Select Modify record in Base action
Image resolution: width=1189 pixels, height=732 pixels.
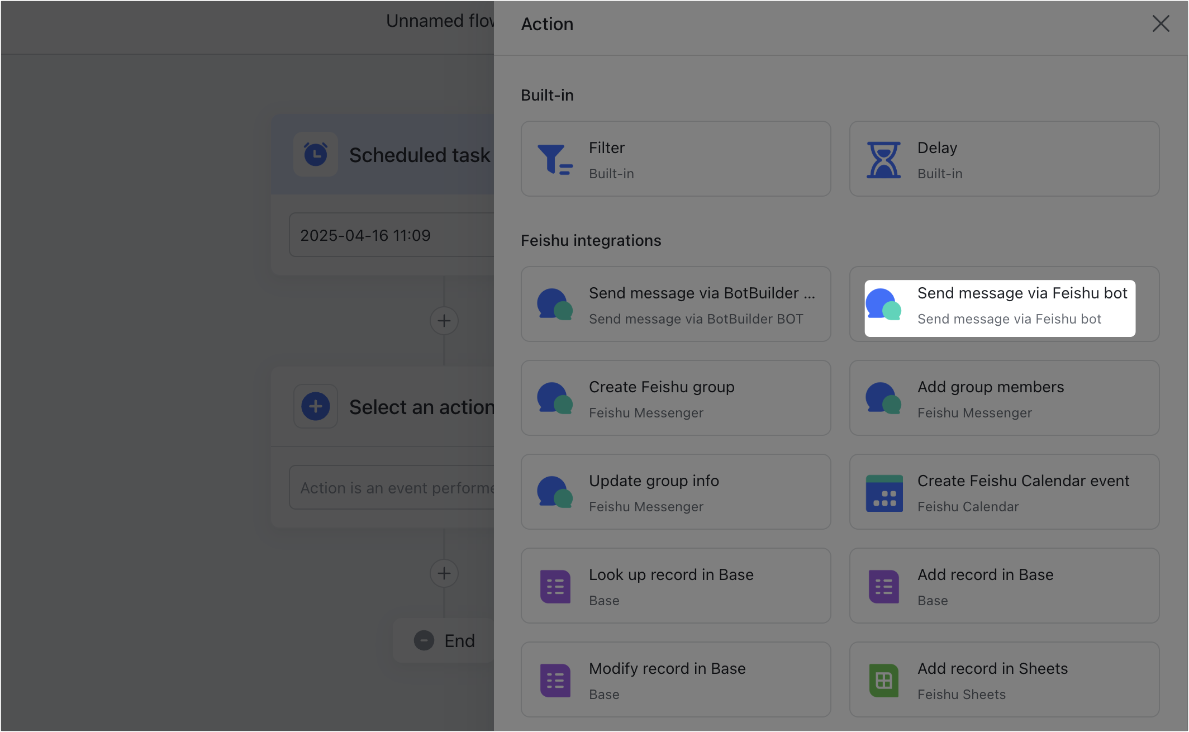676,679
